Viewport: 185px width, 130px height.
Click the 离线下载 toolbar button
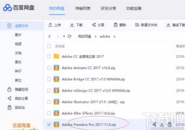176,25
